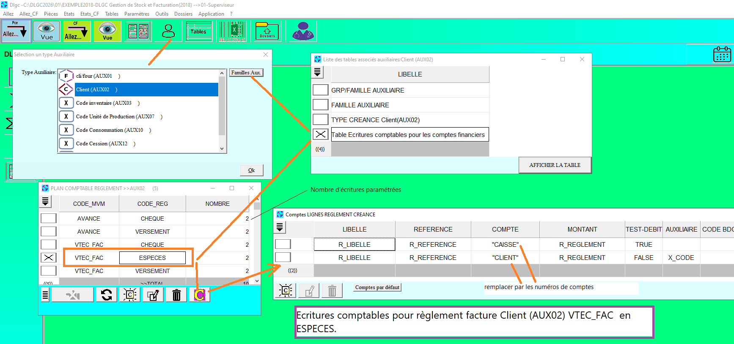Expand the Comptes LIGNES REGLEMENT grid menu
Screen dimensions: 734x344
point(280,227)
